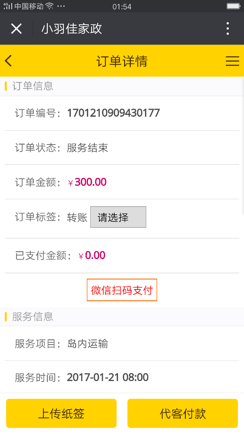This screenshot has width=244, height=434.
Task: Tap the battery icon in status bar
Action: point(234,6)
